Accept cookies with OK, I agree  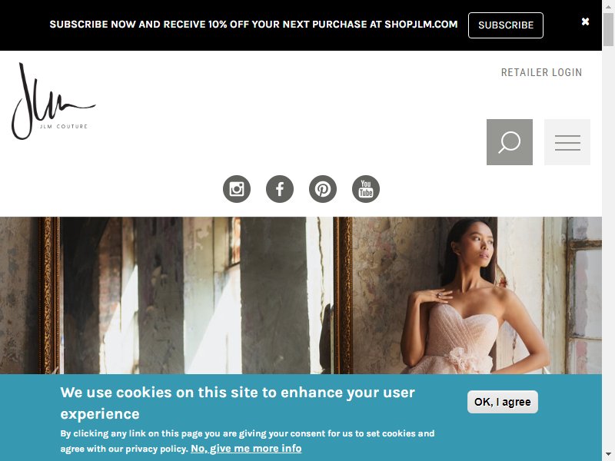click(x=503, y=402)
